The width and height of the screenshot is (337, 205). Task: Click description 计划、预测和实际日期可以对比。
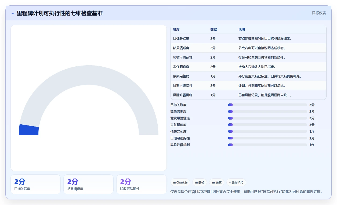(262, 86)
